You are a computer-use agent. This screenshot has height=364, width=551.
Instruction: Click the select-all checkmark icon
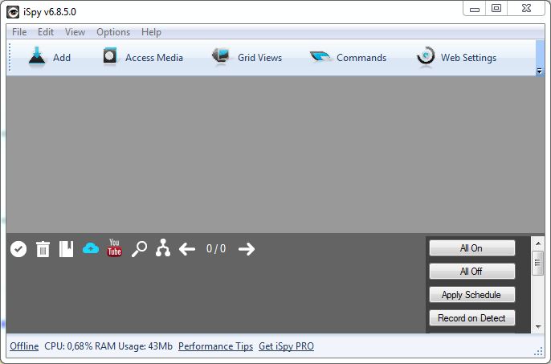pos(18,249)
